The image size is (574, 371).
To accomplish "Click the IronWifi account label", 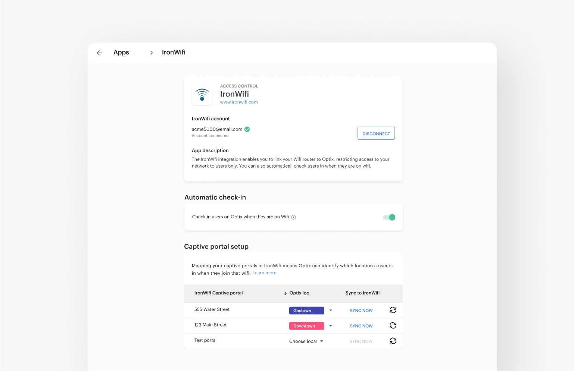I will pyautogui.click(x=211, y=119).
